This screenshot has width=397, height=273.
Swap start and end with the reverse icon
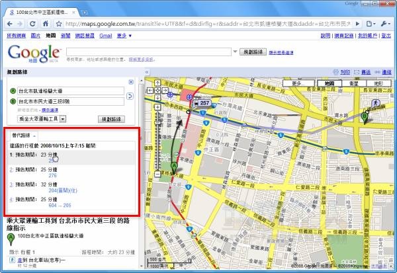130,96
